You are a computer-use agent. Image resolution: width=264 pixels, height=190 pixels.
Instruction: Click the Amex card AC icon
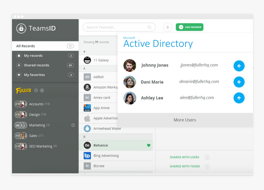tap(87, 97)
